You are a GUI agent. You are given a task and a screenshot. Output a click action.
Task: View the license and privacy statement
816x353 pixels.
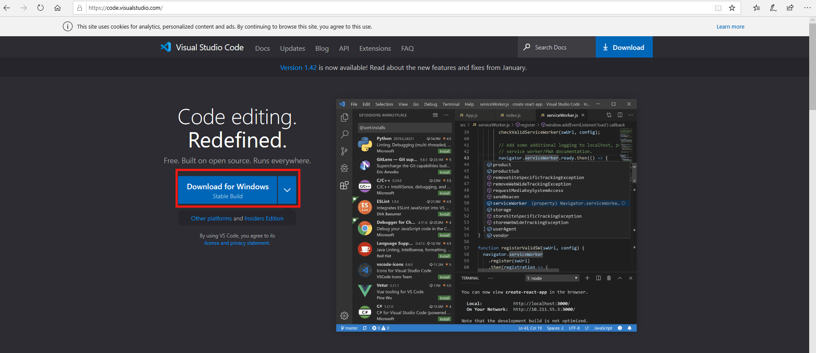tap(237, 243)
